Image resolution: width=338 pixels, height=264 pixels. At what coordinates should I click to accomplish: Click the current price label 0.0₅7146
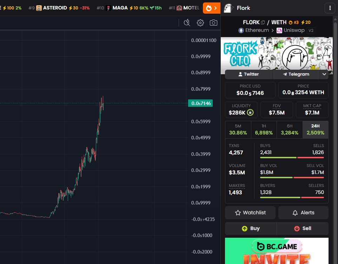[200, 103]
